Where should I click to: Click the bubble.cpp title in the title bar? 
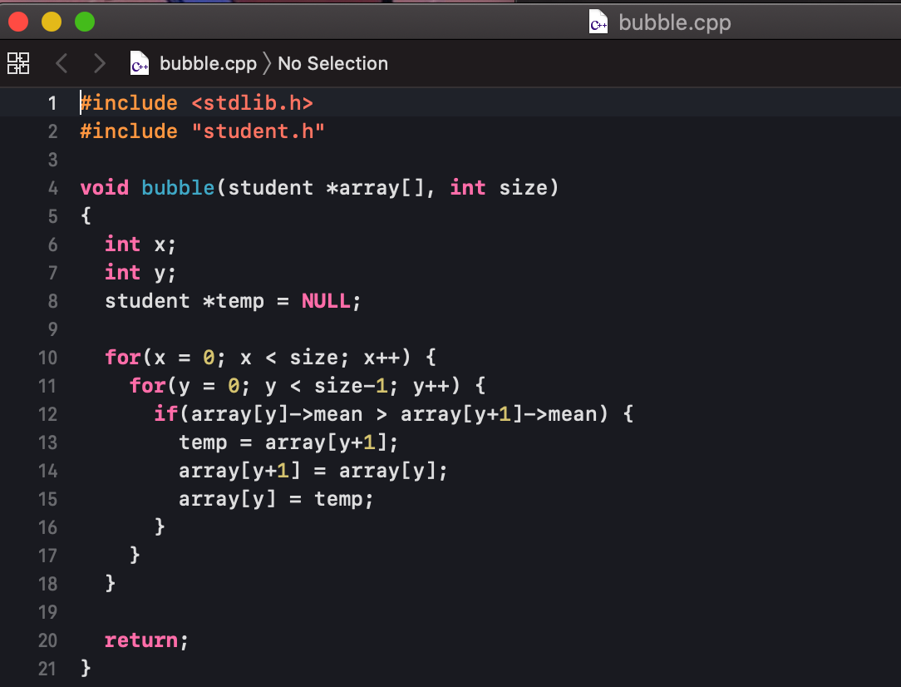click(675, 22)
